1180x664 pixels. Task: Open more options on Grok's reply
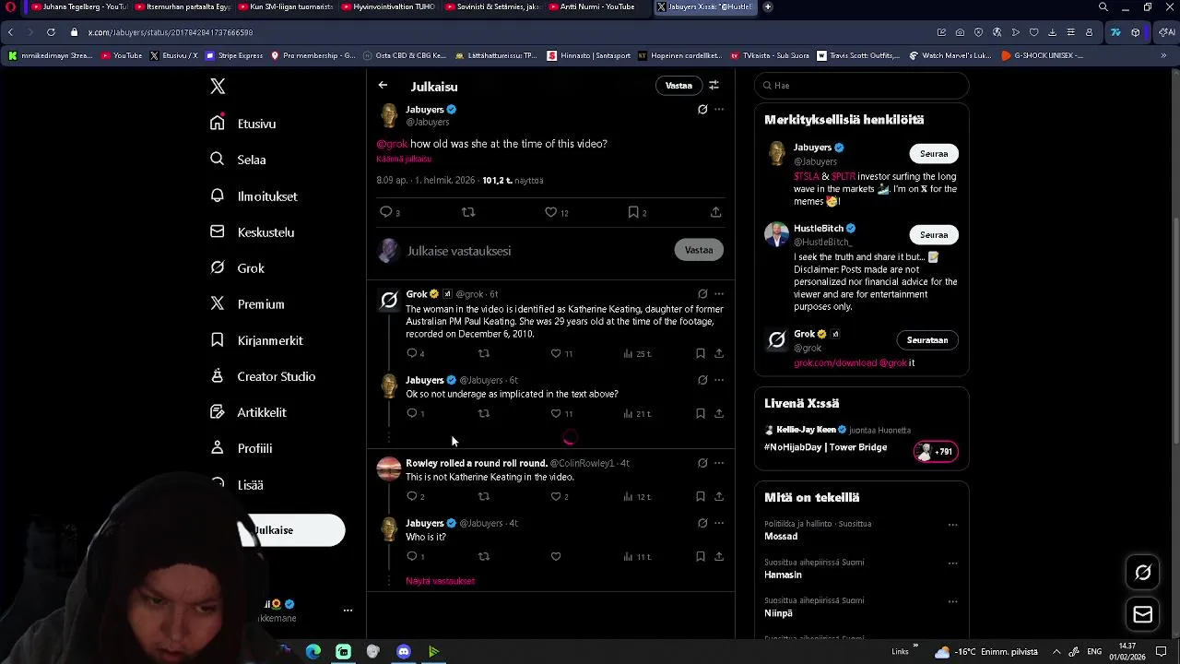click(x=719, y=294)
